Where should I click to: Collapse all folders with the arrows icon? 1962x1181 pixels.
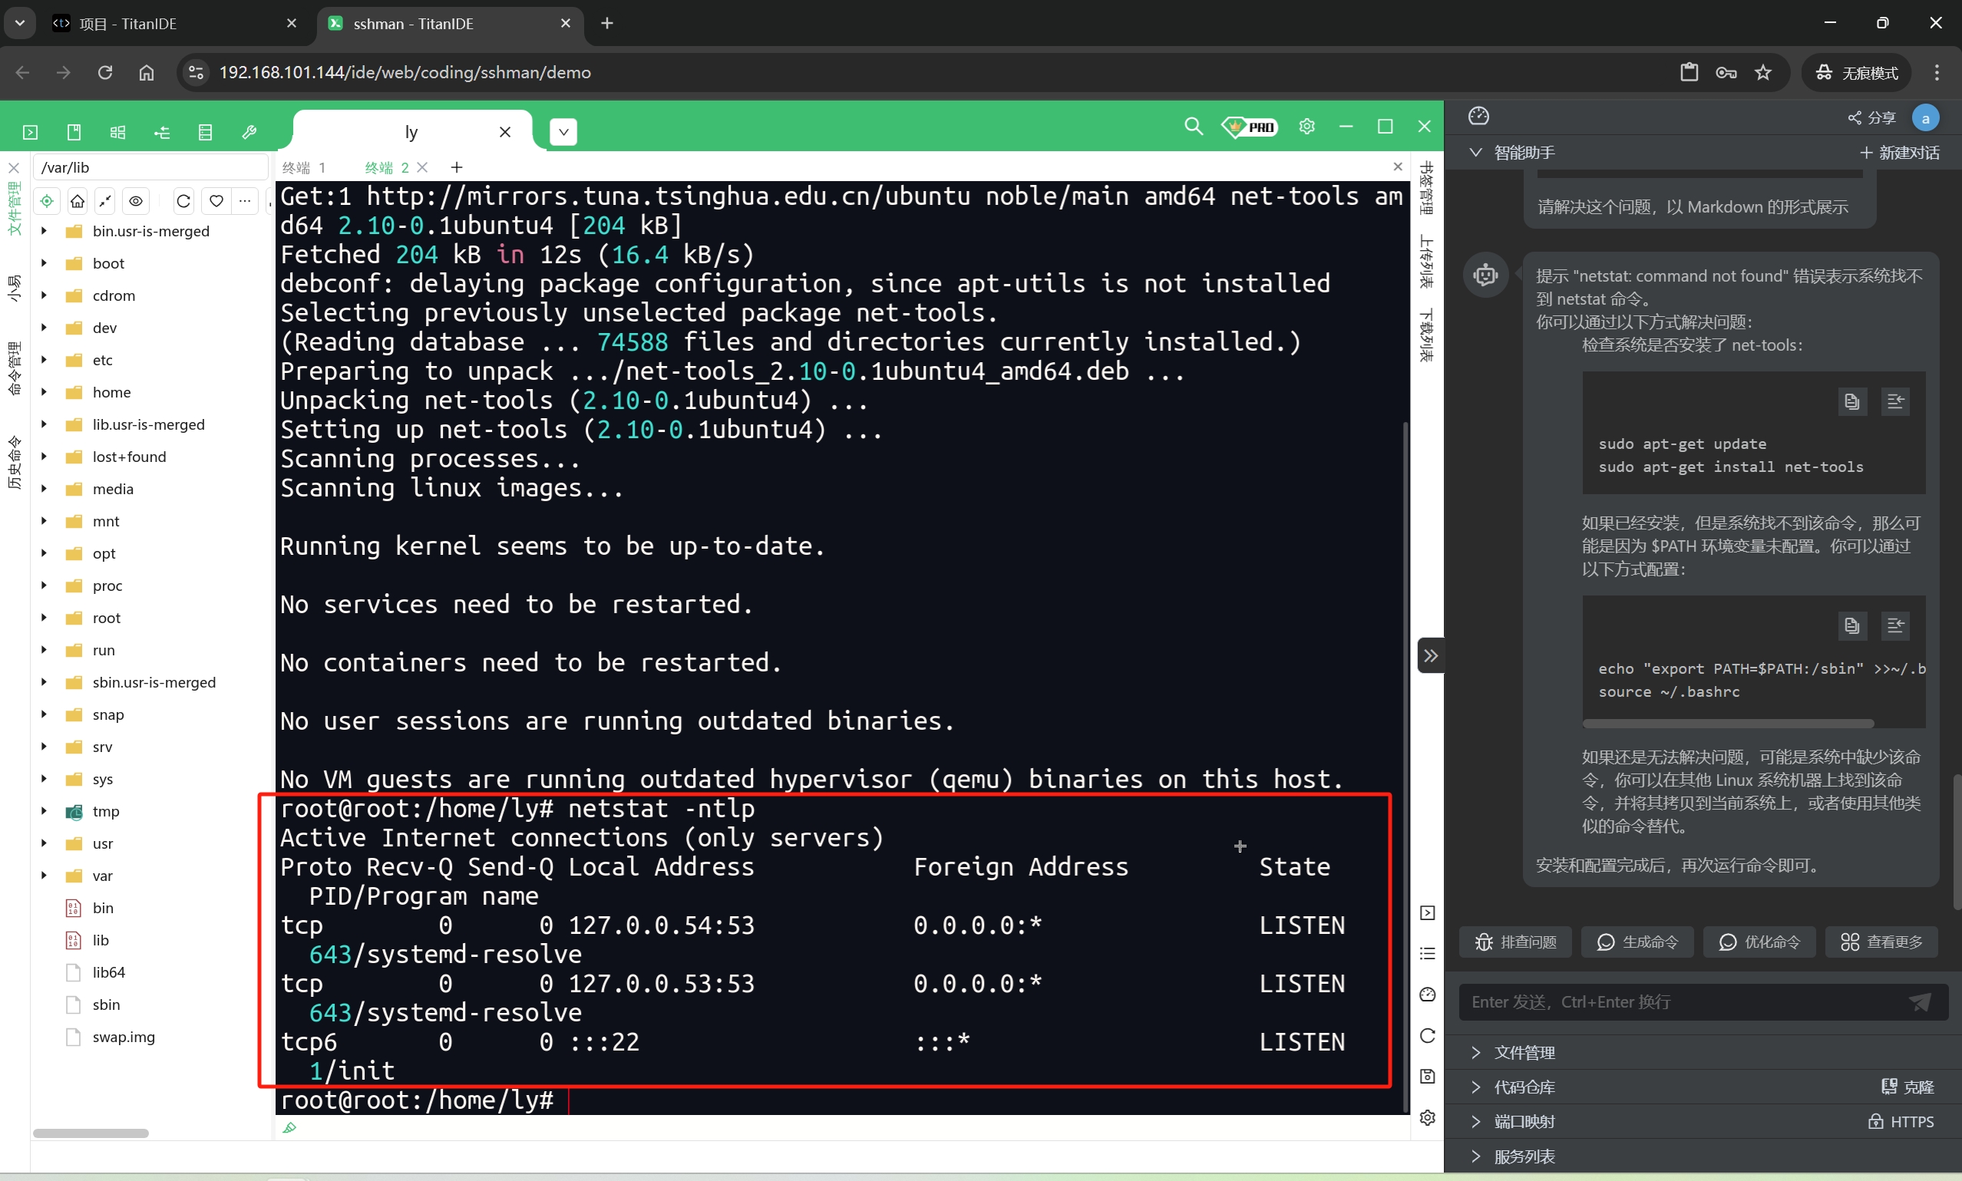pos(105,200)
